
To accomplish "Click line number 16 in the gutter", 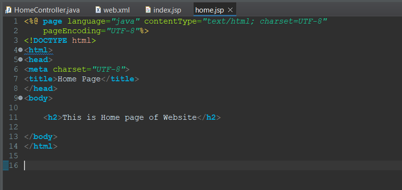I will (13, 165).
